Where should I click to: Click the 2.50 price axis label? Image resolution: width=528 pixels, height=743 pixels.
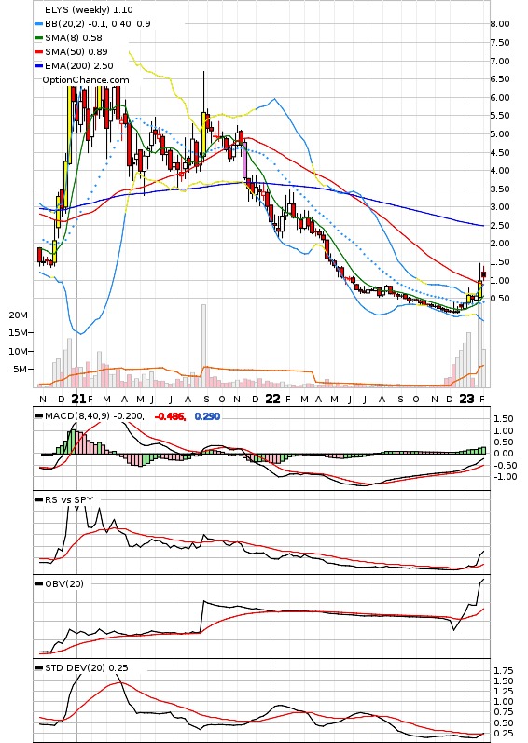coord(500,226)
